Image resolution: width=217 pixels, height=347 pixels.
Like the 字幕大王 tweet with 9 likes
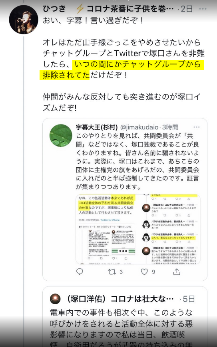pyautogui.click(x=148, y=272)
